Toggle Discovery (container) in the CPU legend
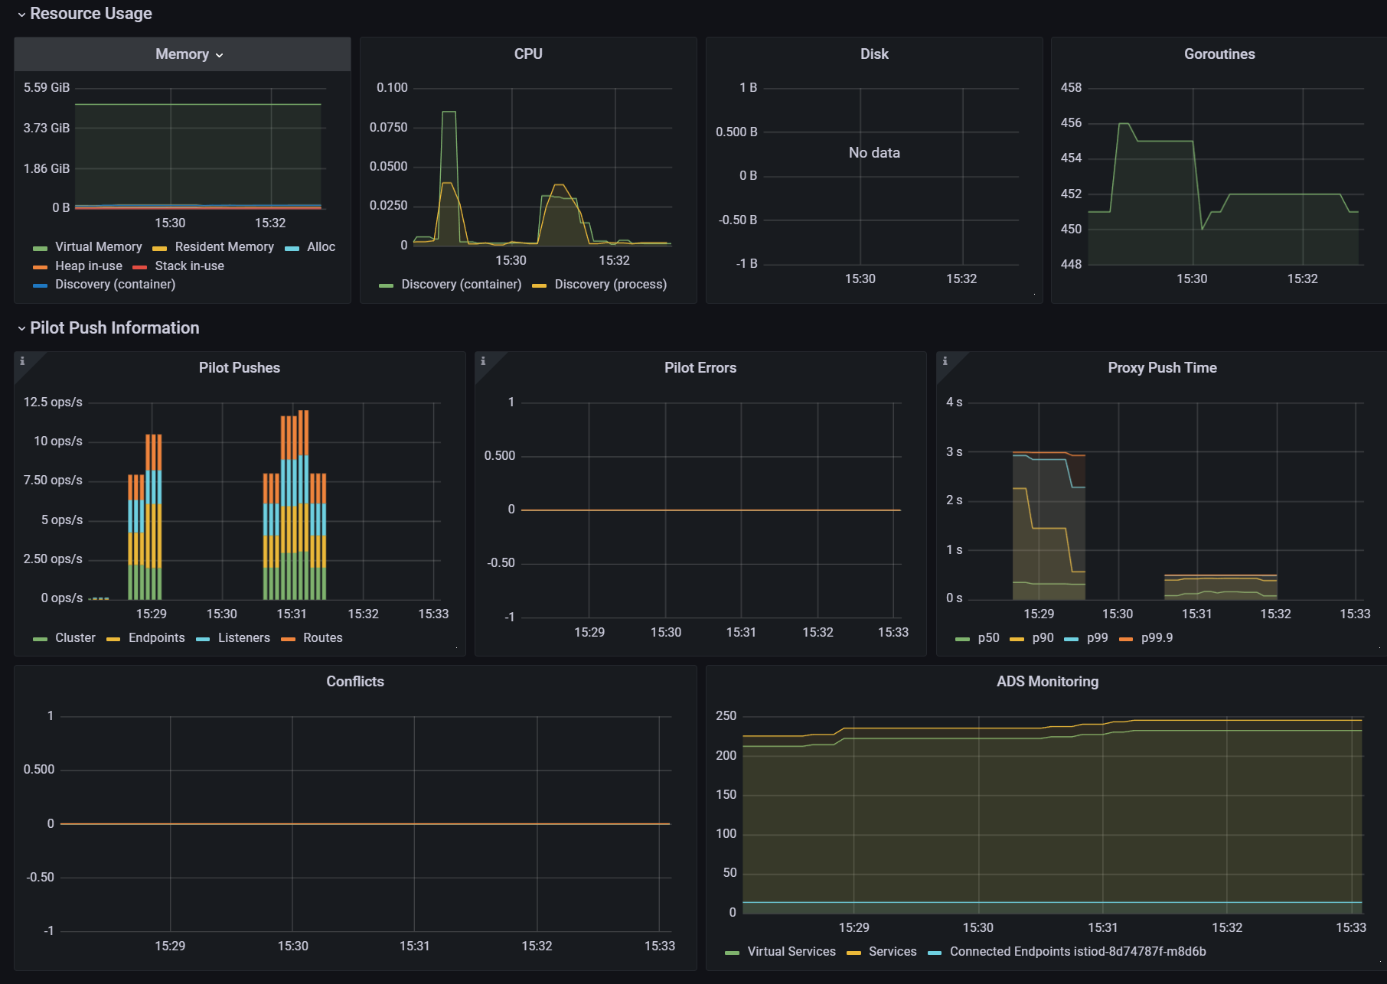Screen dimensions: 1387x984 461,285
